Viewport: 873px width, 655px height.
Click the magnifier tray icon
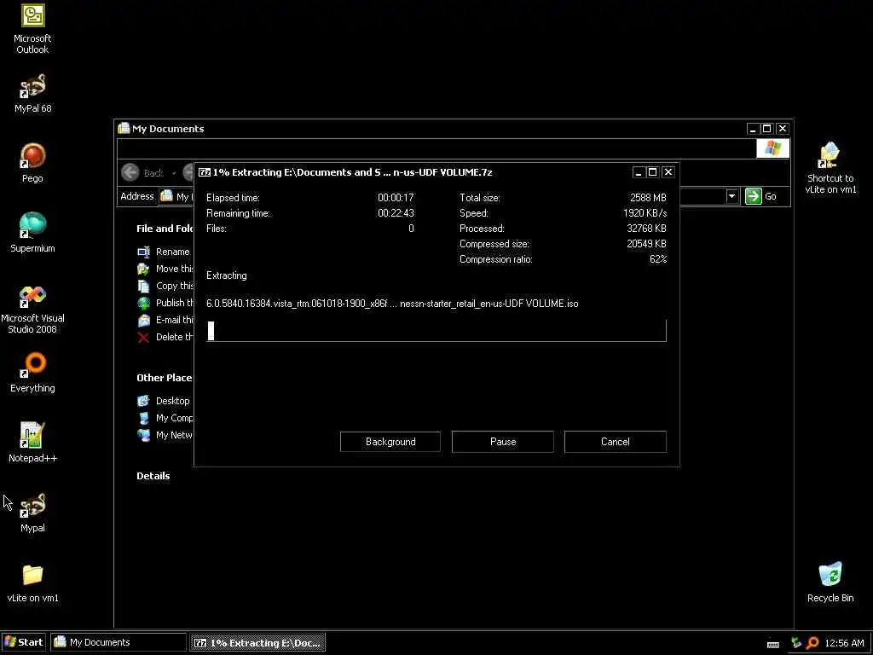coord(812,643)
